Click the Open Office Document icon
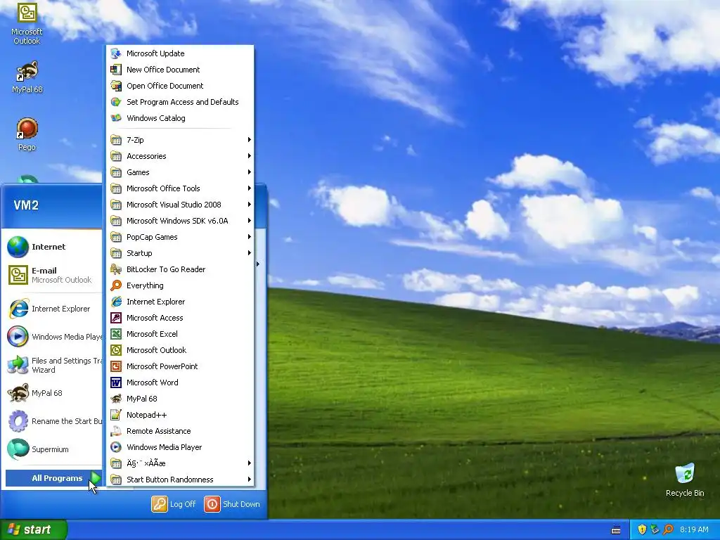Image resolution: width=720 pixels, height=540 pixels. pyautogui.click(x=116, y=85)
